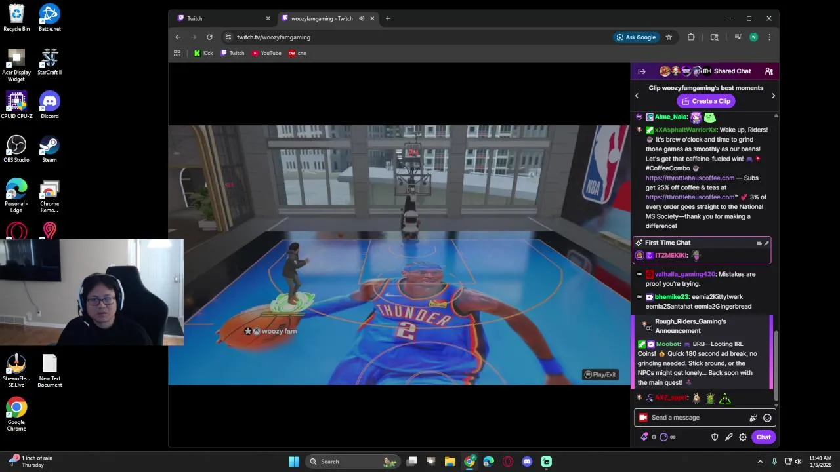Image resolution: width=840 pixels, height=472 pixels.
Task: Open the emote picker smiley icon
Action: pyautogui.click(x=767, y=418)
